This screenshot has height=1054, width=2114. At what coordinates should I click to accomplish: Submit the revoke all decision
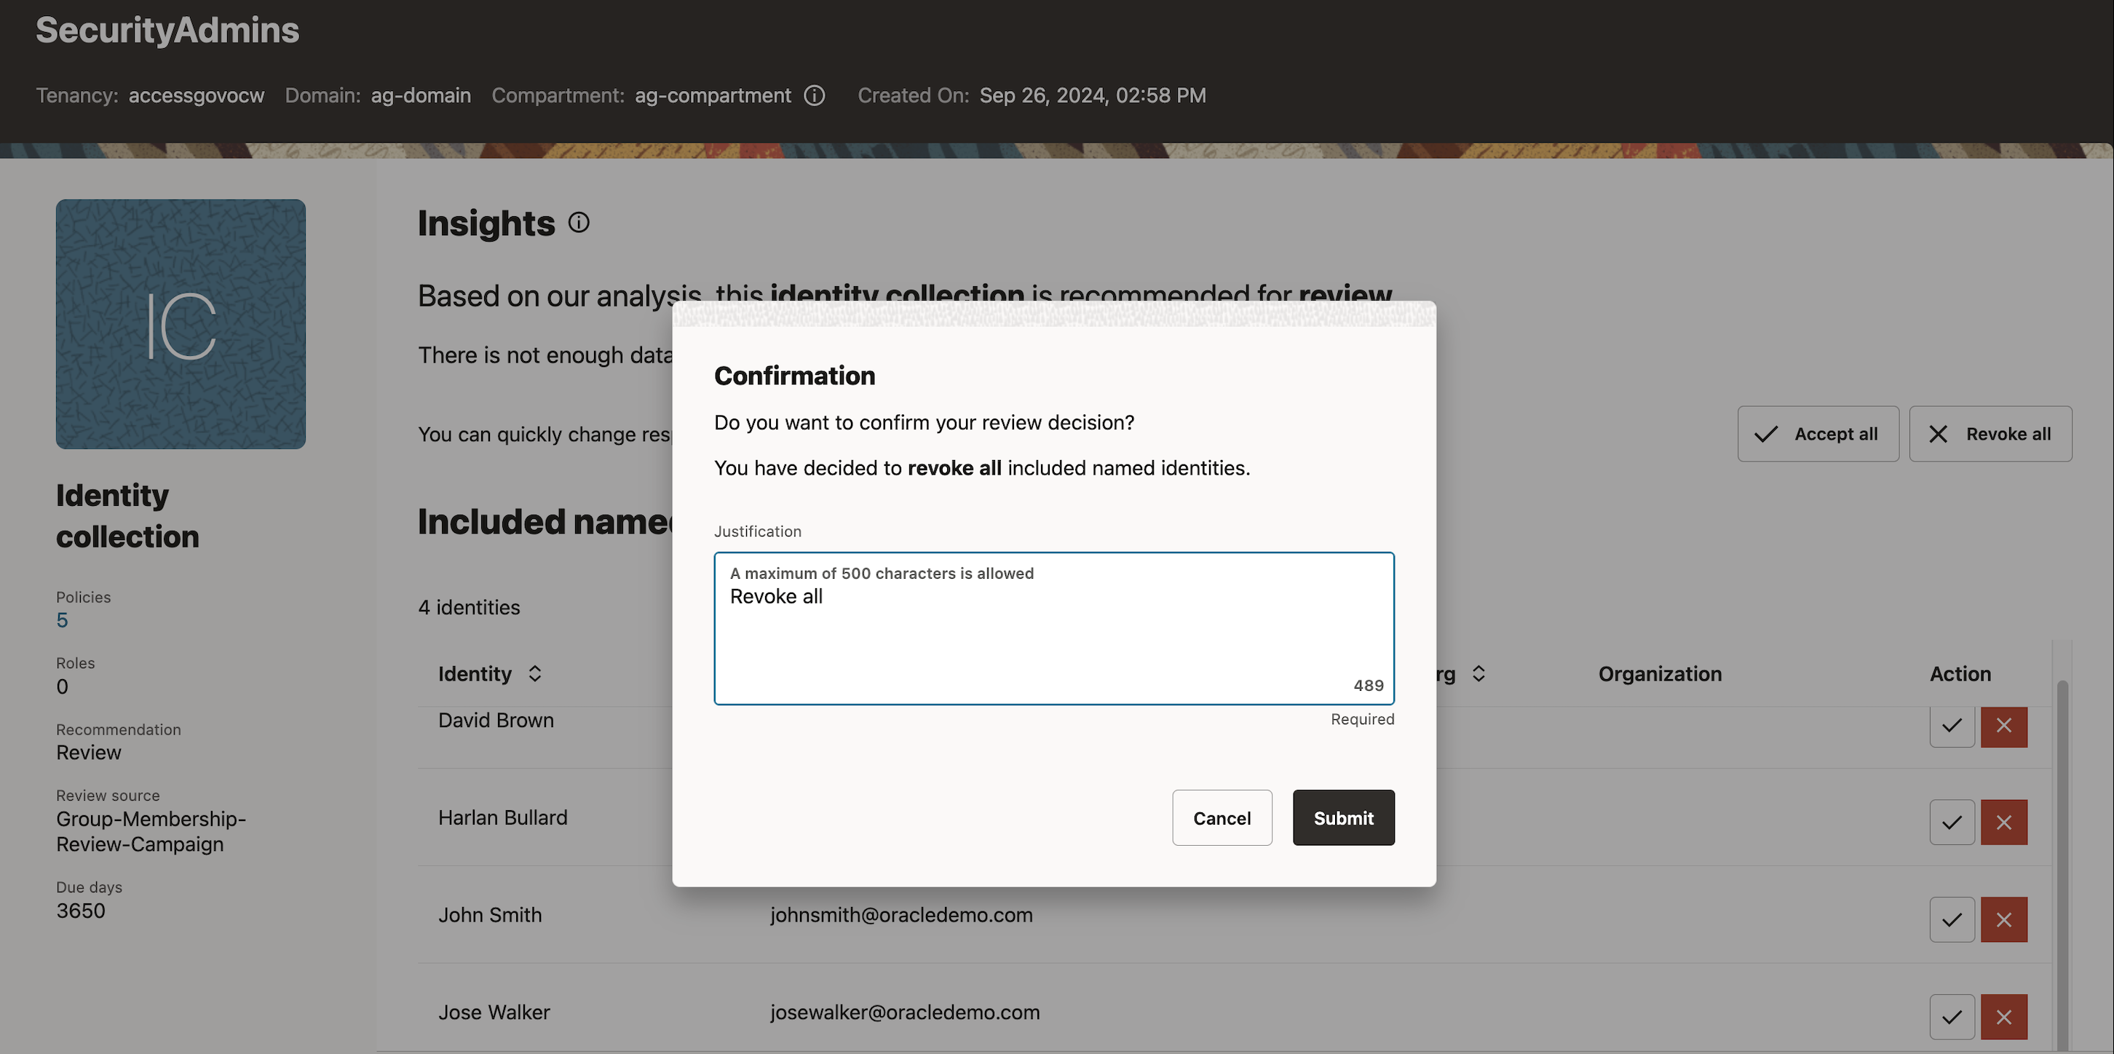1342,817
